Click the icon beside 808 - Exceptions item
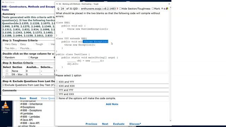Viewport: 226px width, 127px height. (21, 110)
